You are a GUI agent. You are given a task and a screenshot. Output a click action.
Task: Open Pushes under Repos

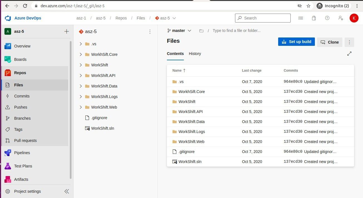click(34, 107)
